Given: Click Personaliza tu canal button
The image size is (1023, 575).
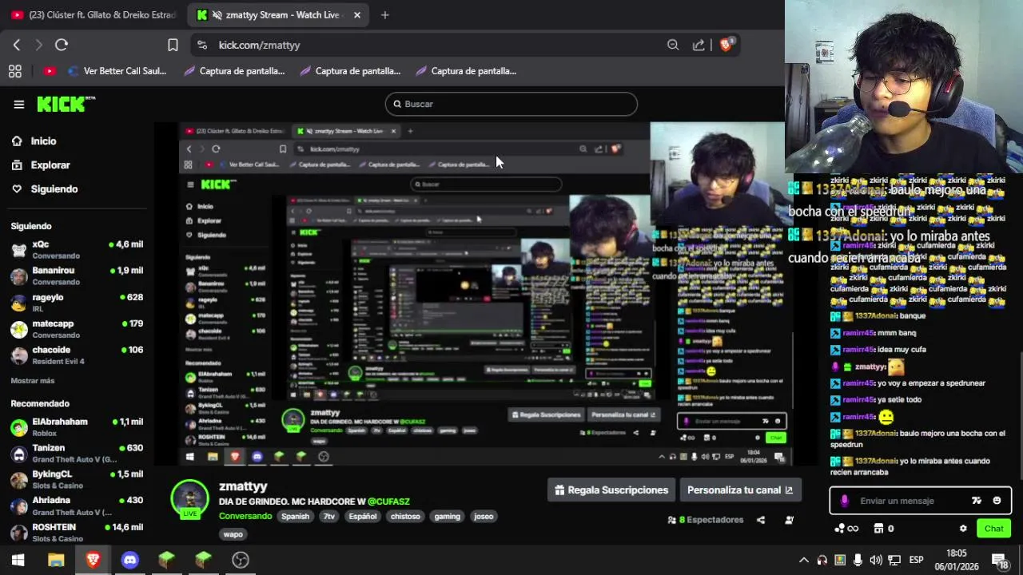Looking at the screenshot, I should (740, 490).
